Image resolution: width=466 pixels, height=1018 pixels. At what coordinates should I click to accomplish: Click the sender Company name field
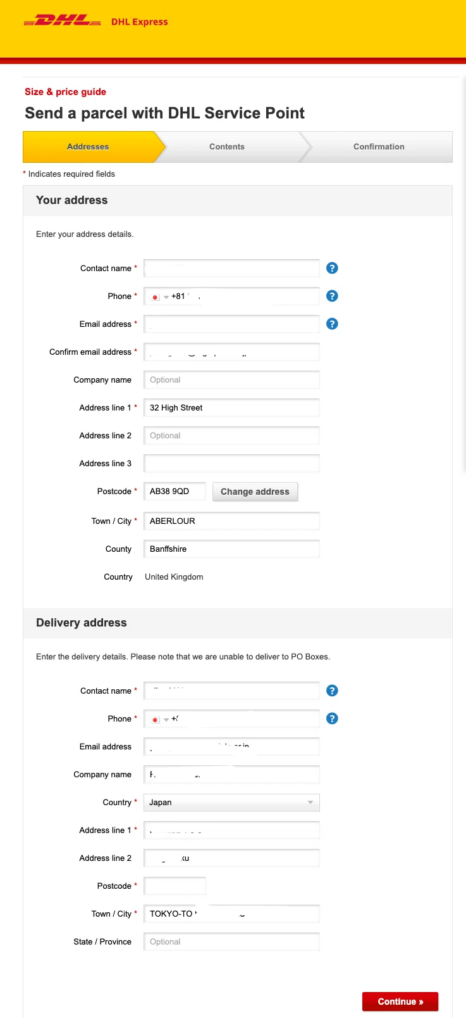pyautogui.click(x=231, y=379)
